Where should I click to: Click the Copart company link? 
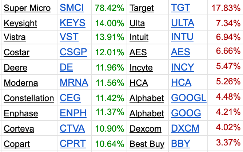coord(17,144)
